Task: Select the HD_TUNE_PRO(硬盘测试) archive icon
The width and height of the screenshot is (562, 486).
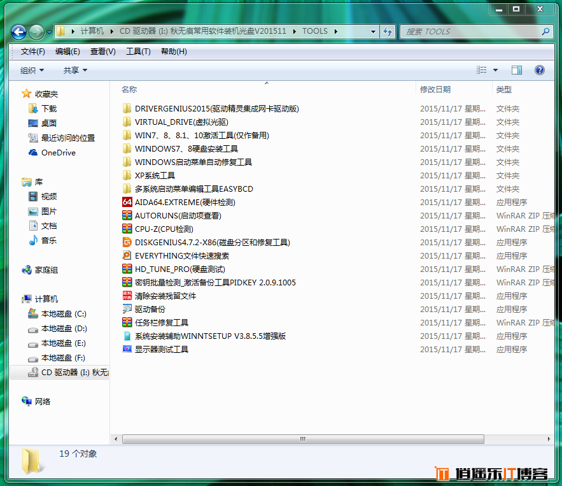Action: 127,269
